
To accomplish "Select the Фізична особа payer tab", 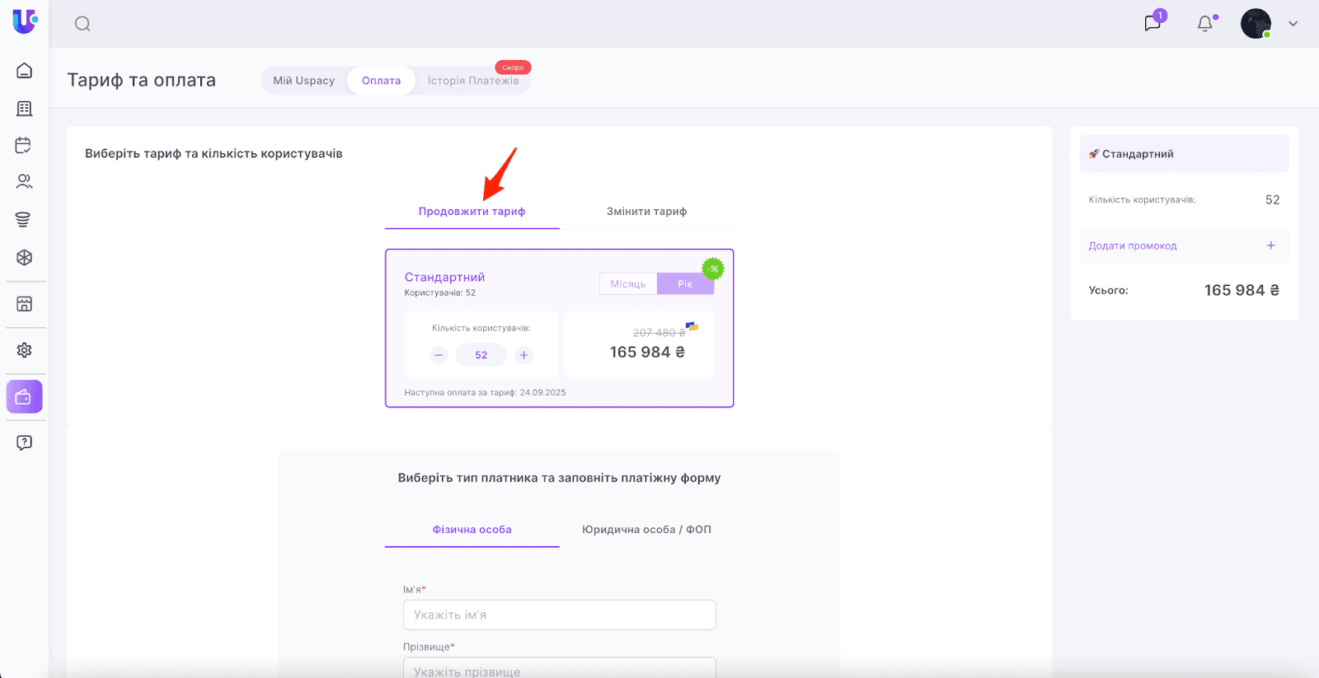I will point(472,530).
